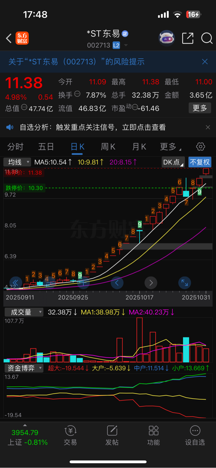
Task: Open the 资金博弈 indicator dropdown
Action: click(x=24, y=368)
